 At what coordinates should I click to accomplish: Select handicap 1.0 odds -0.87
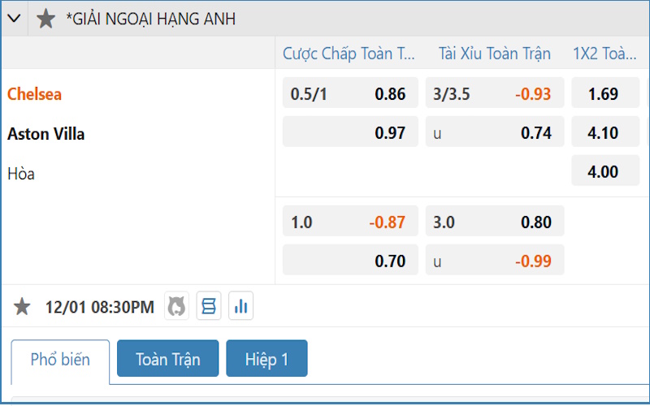350,222
